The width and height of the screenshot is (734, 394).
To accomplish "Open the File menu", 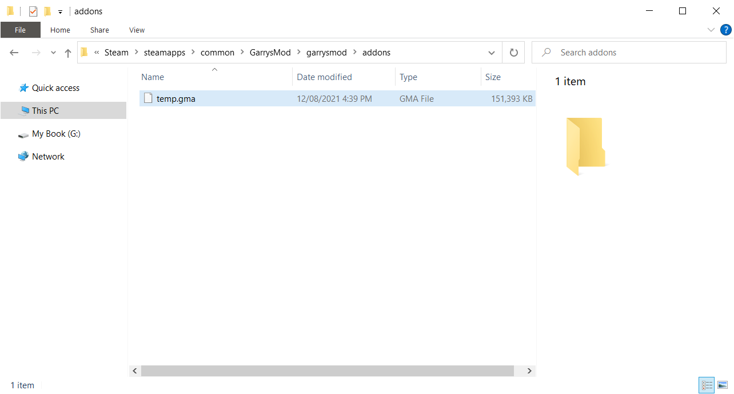I will point(20,30).
